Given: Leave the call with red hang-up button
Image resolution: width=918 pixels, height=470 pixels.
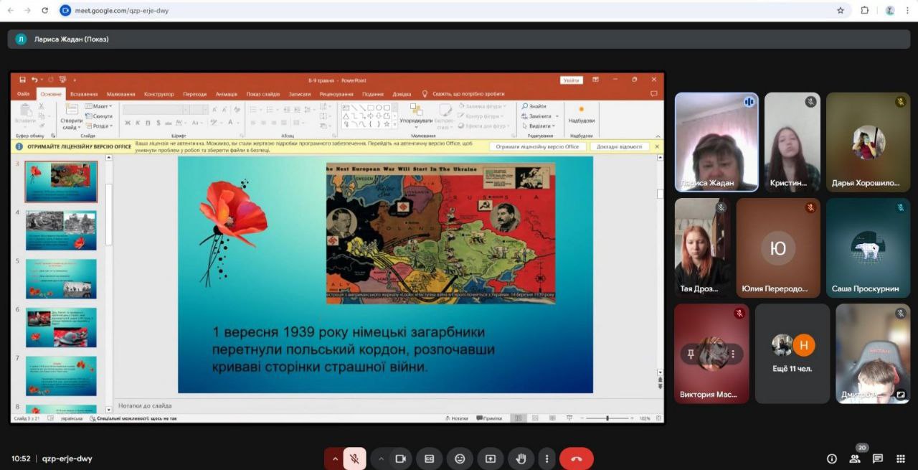Looking at the screenshot, I should [x=577, y=459].
